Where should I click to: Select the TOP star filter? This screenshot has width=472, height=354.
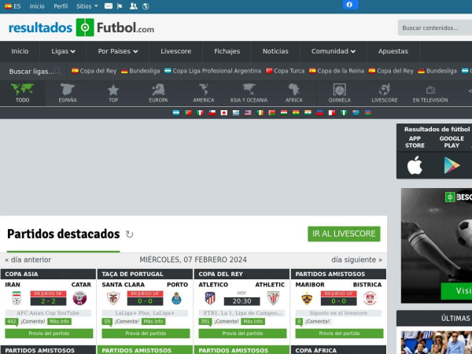(x=113, y=94)
